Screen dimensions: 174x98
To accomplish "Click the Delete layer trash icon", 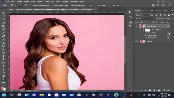I will click(168, 90).
